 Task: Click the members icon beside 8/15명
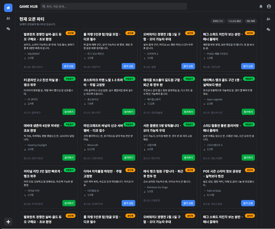click(x=205, y=195)
